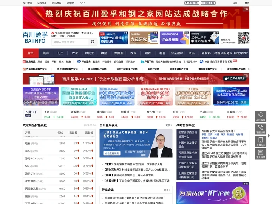Expand the side panel arrow at right edge

[269, 136]
